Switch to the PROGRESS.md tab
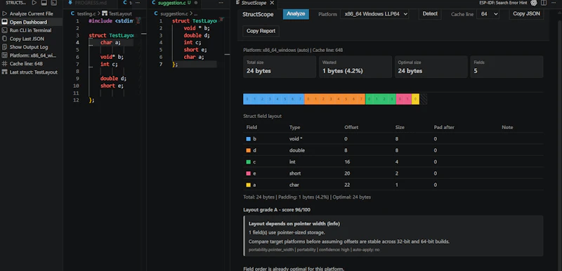562x271 pixels. click(91, 3)
